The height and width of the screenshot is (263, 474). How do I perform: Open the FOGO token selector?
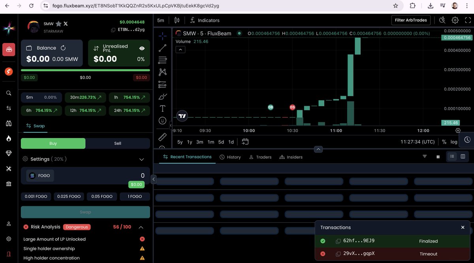pos(40,176)
